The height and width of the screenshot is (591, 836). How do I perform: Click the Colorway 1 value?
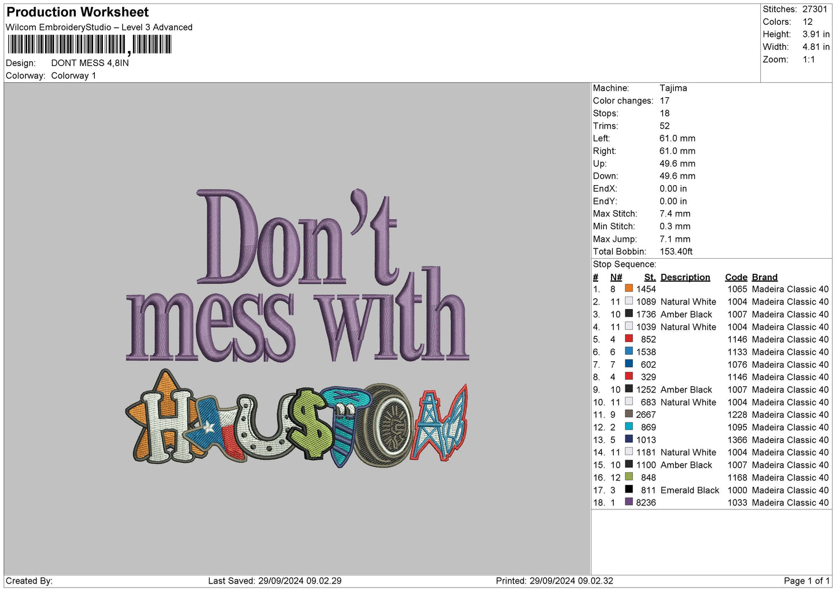click(73, 76)
